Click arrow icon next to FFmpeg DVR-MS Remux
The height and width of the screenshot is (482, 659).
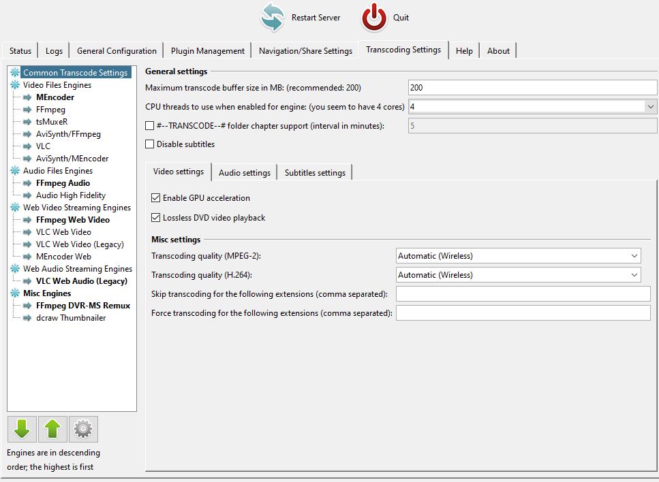tap(27, 306)
